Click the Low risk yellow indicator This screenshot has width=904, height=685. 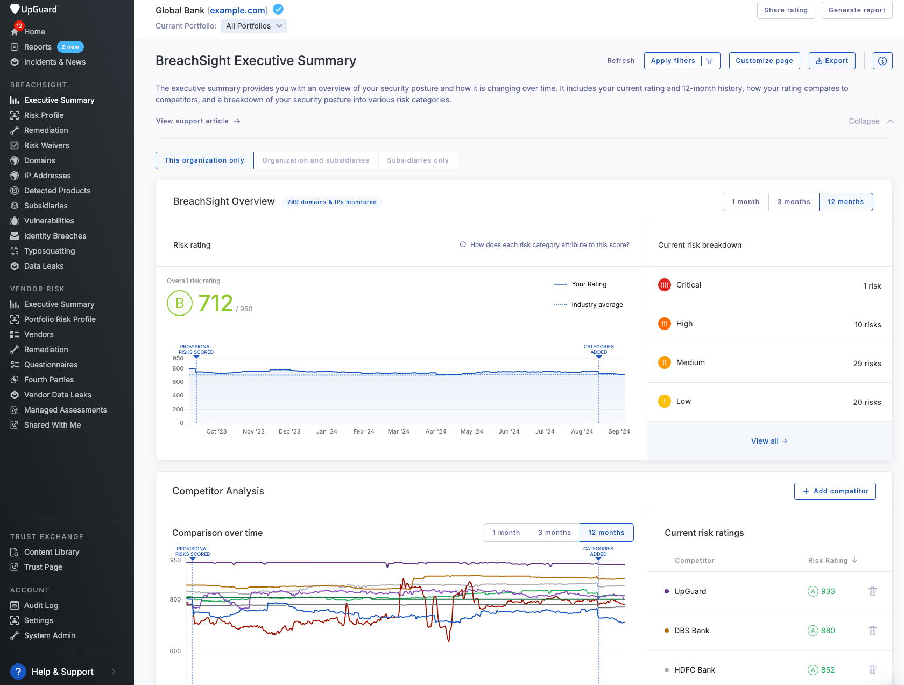pyautogui.click(x=665, y=401)
